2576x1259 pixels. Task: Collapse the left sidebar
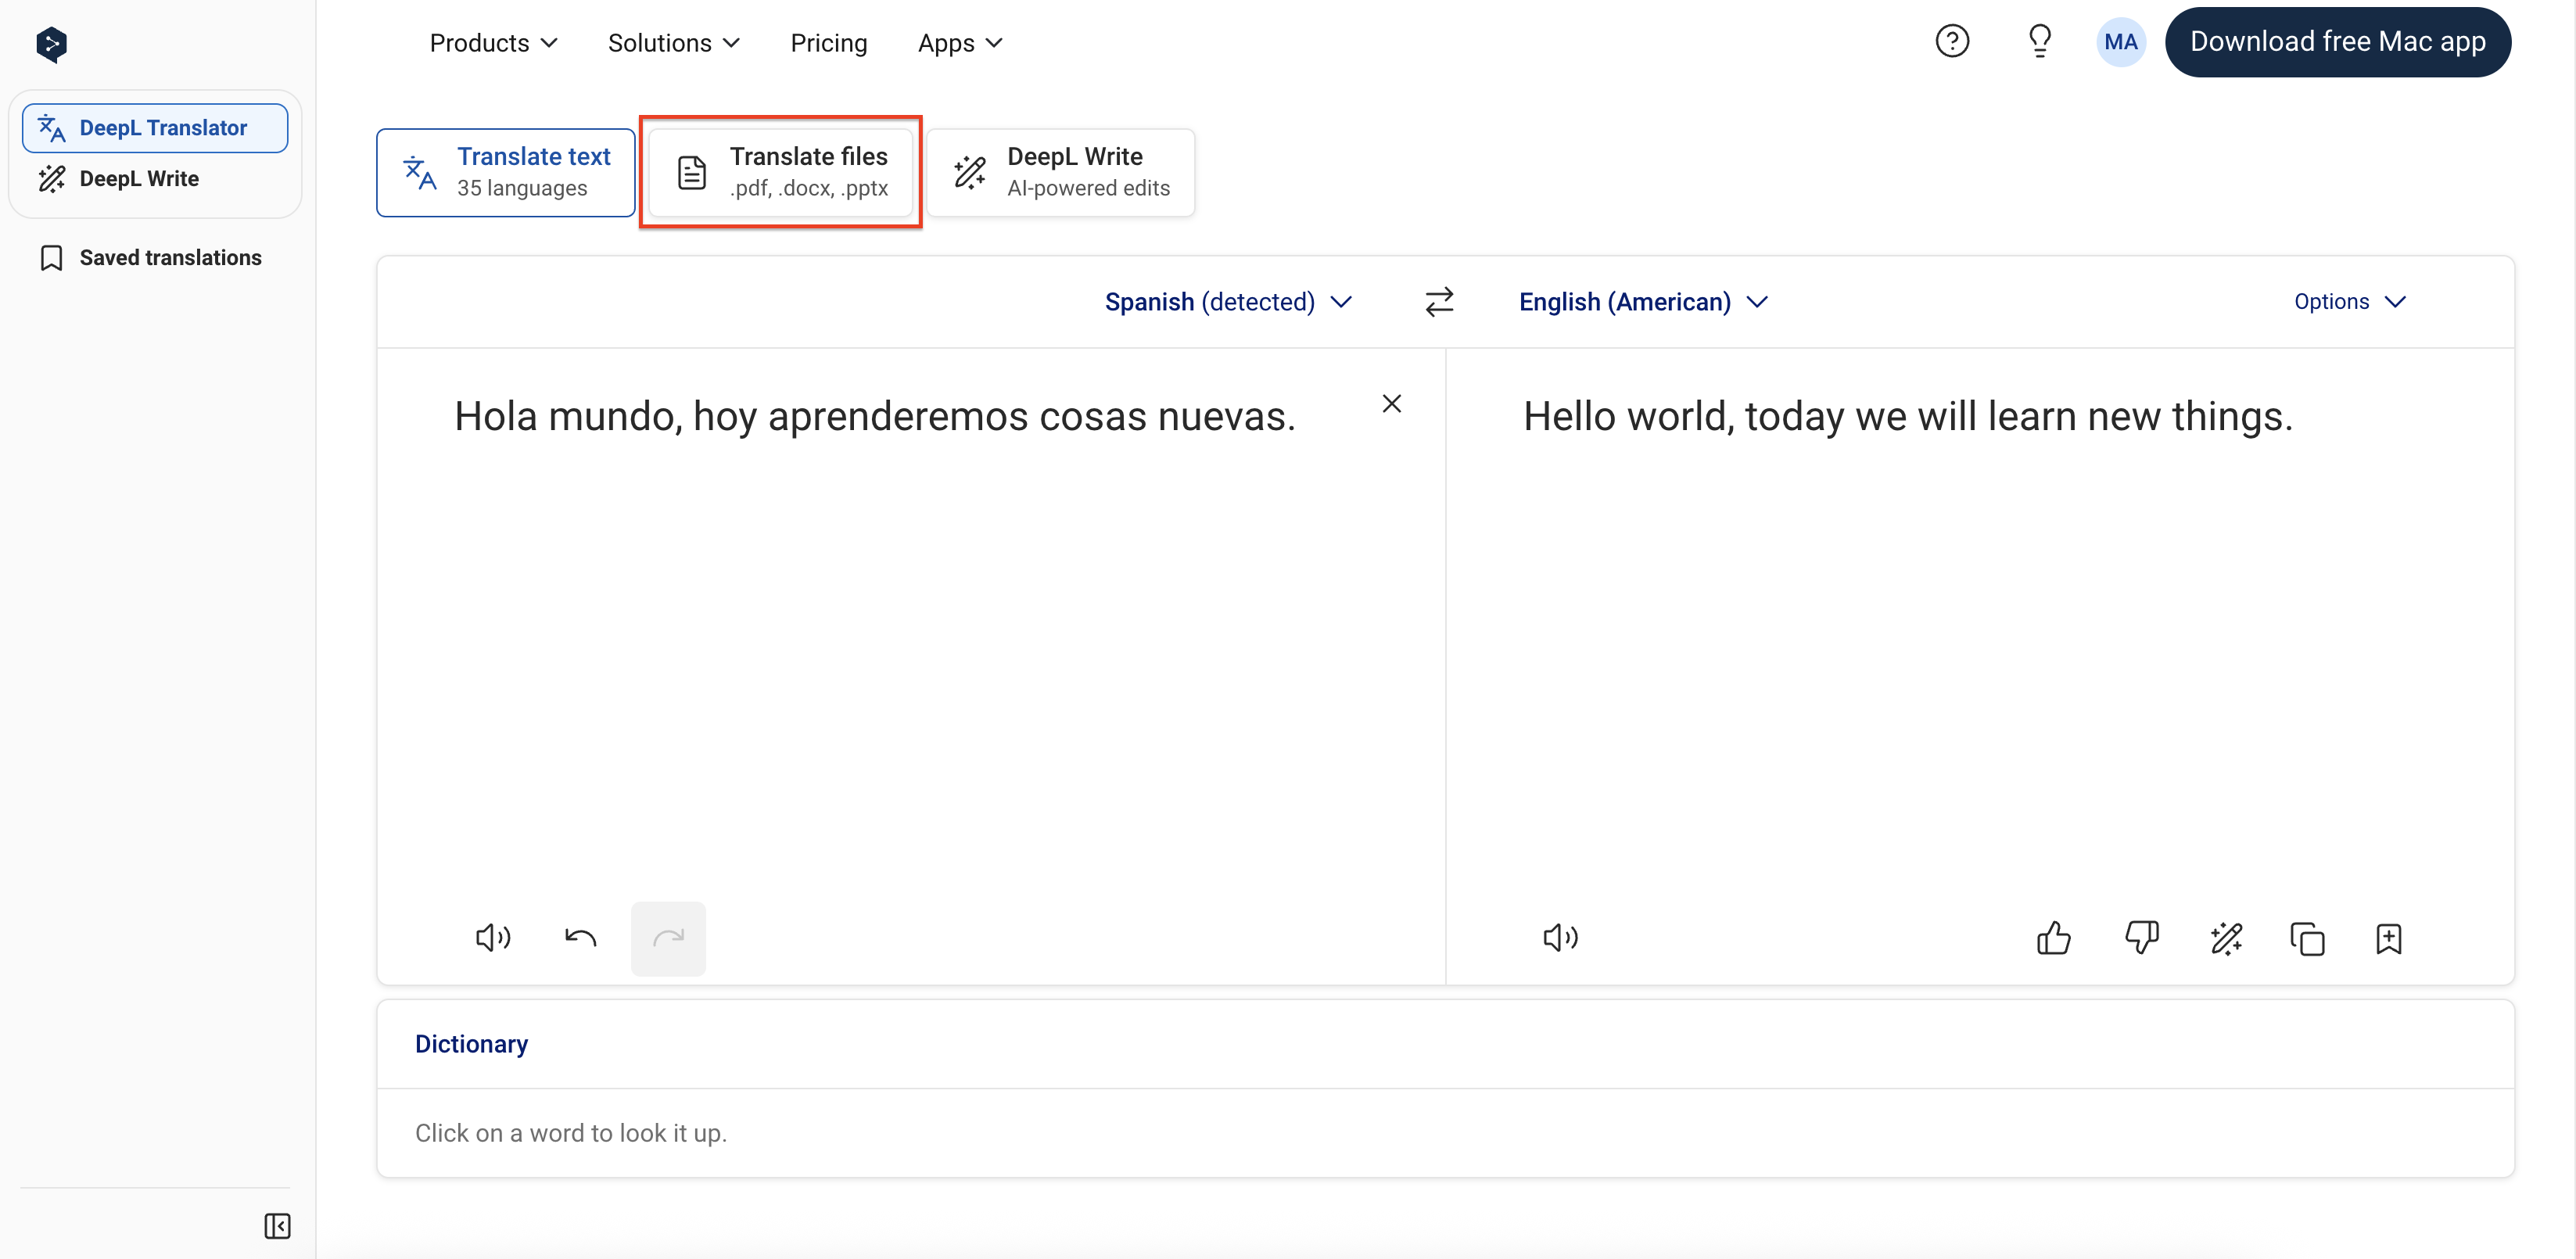pos(277,1226)
